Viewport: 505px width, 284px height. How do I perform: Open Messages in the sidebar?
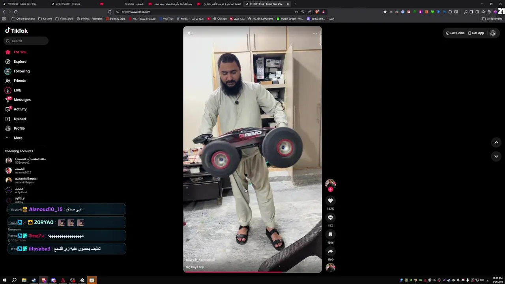(x=18, y=100)
